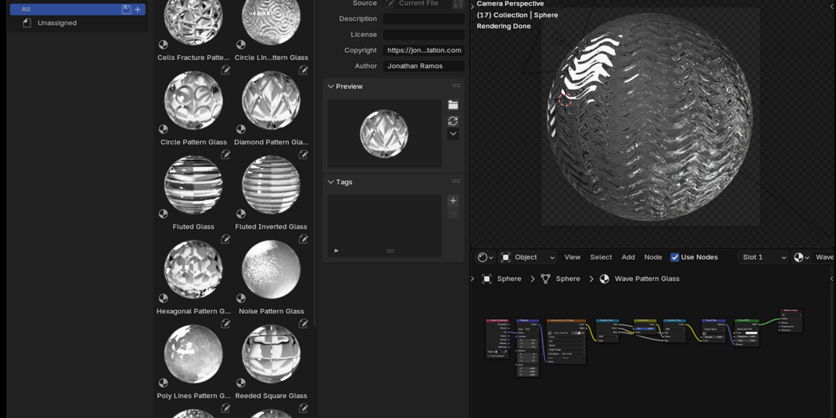Expand the node editor toolbar arrow beside Sphere
Image resolution: width=836 pixels, height=418 pixels.
(473, 279)
